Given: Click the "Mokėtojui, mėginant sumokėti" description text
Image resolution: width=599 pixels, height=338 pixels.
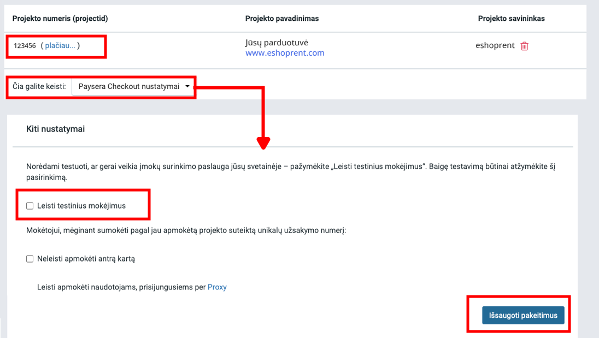Looking at the screenshot, I should 186,230.
